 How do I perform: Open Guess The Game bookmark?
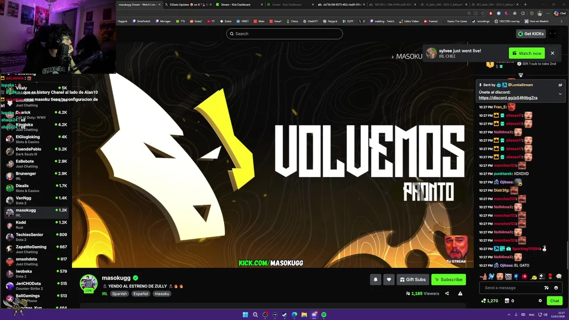(x=454, y=21)
